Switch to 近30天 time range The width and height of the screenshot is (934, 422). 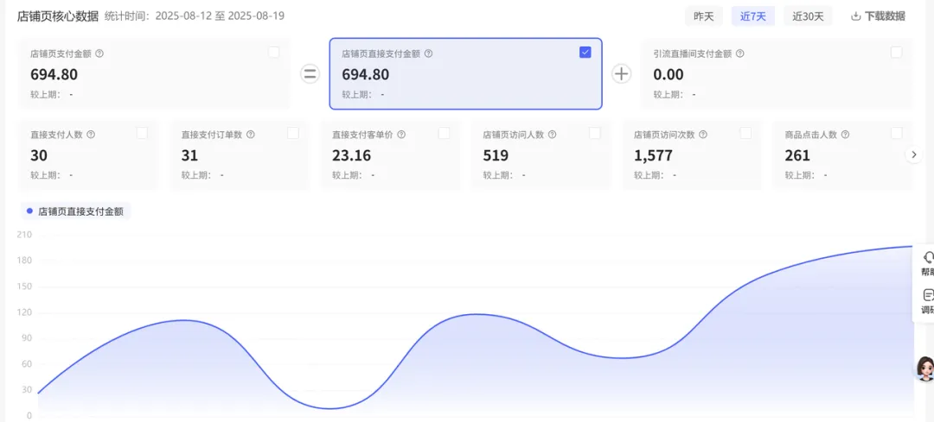point(808,16)
